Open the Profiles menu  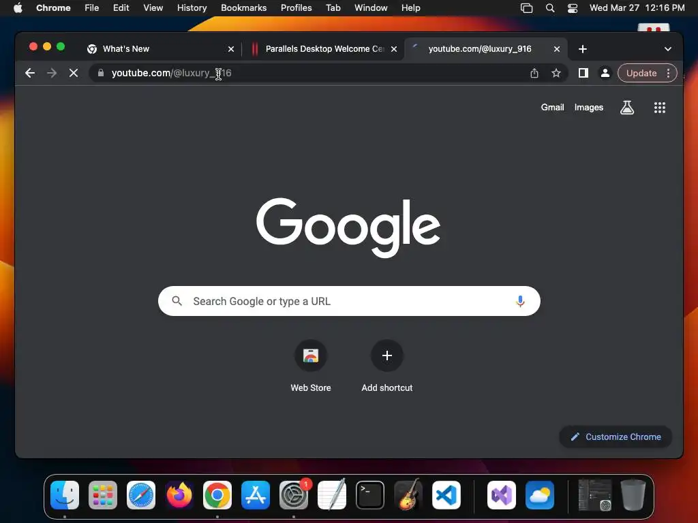click(x=296, y=8)
